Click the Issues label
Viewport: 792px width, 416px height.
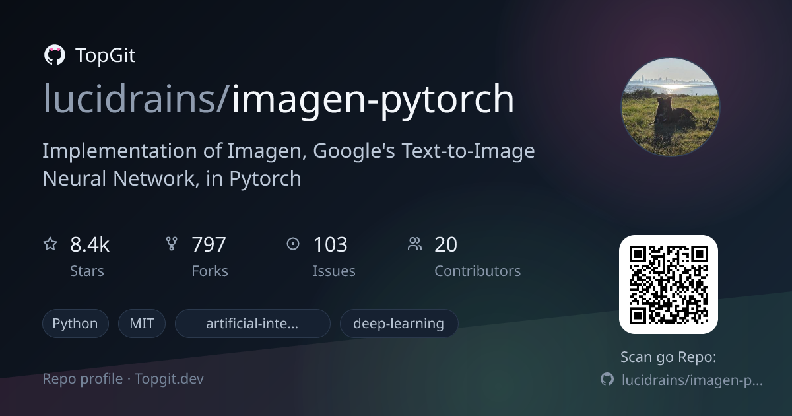[334, 271]
